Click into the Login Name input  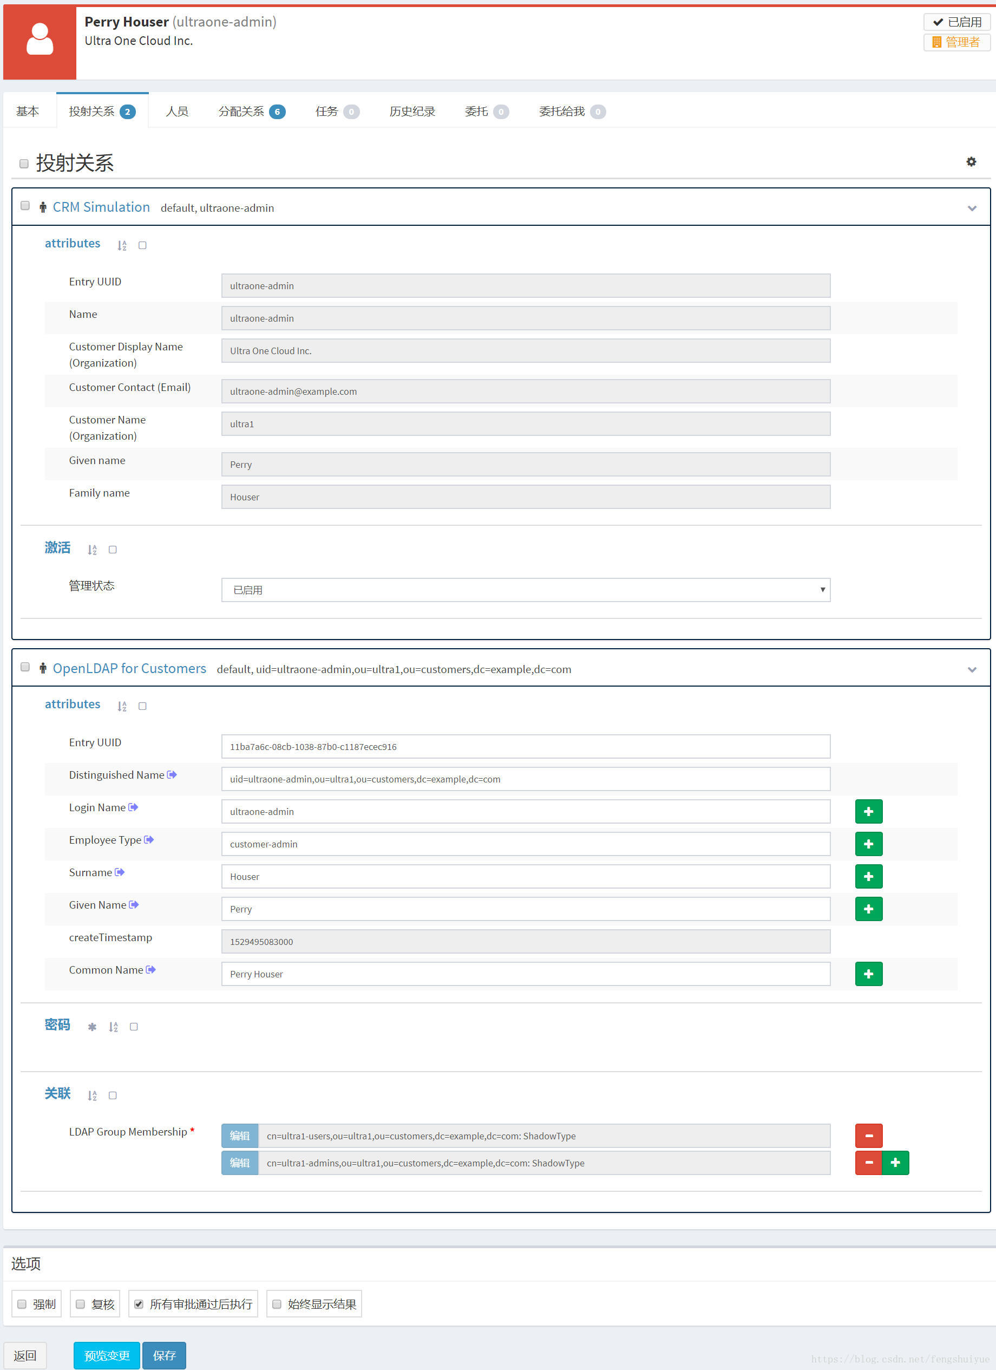pos(526,812)
